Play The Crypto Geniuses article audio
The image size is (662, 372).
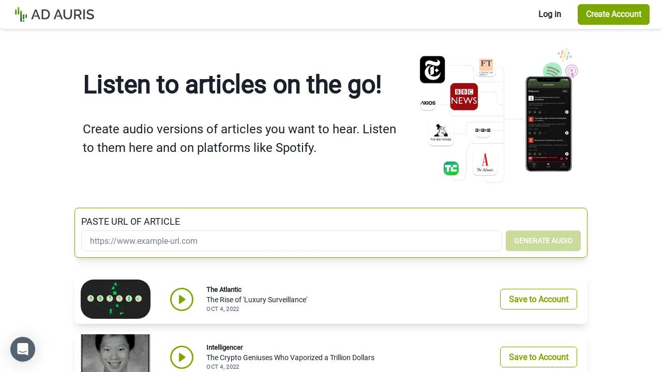182,357
